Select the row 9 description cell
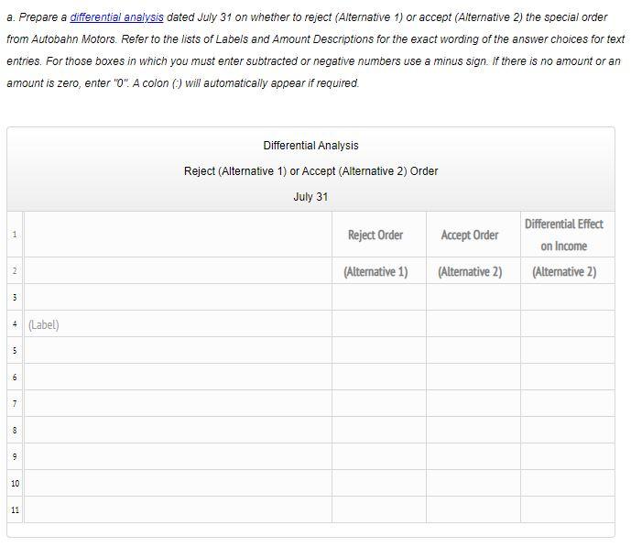631x547 pixels. tap(178, 457)
